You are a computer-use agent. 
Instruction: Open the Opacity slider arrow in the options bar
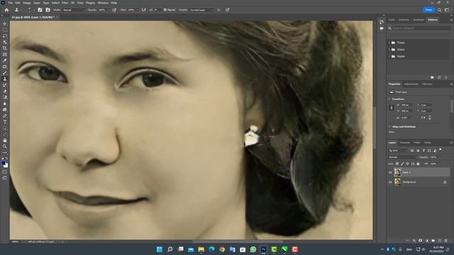tap(108, 10)
